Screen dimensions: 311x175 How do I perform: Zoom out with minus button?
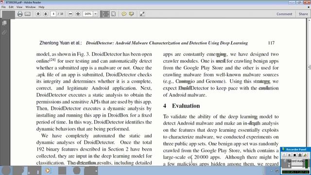(70, 14)
